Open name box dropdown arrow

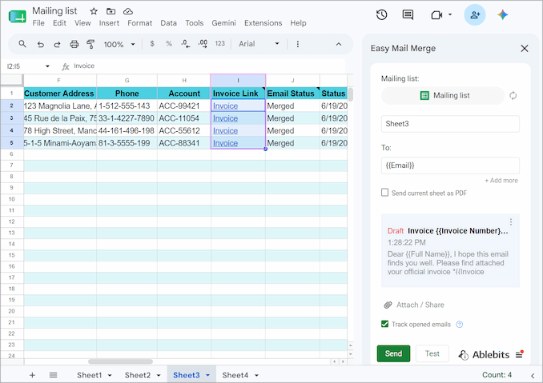47,66
